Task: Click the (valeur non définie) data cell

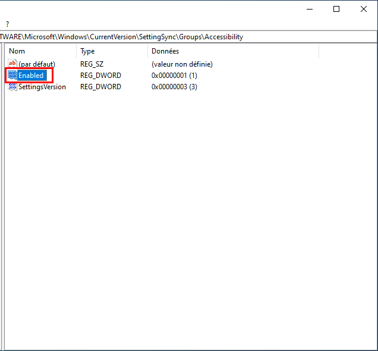Action: (x=182, y=64)
